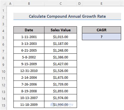Viewport: 124px width, 110px height.
Task: Select date cell 6-21-2005
Action: pyautogui.click(x=29, y=50)
